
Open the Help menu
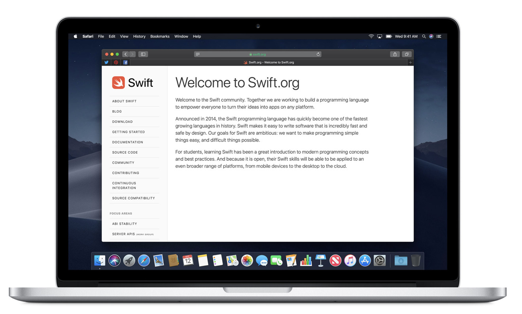(197, 36)
